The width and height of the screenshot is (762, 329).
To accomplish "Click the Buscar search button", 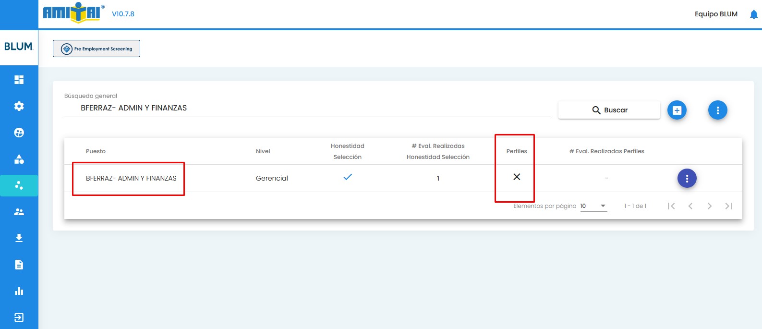I will coord(609,110).
